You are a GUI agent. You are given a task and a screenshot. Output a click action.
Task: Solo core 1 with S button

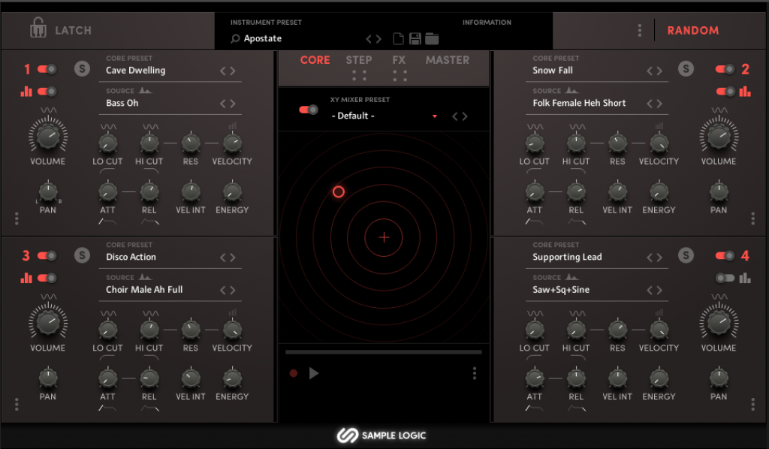[x=82, y=68]
